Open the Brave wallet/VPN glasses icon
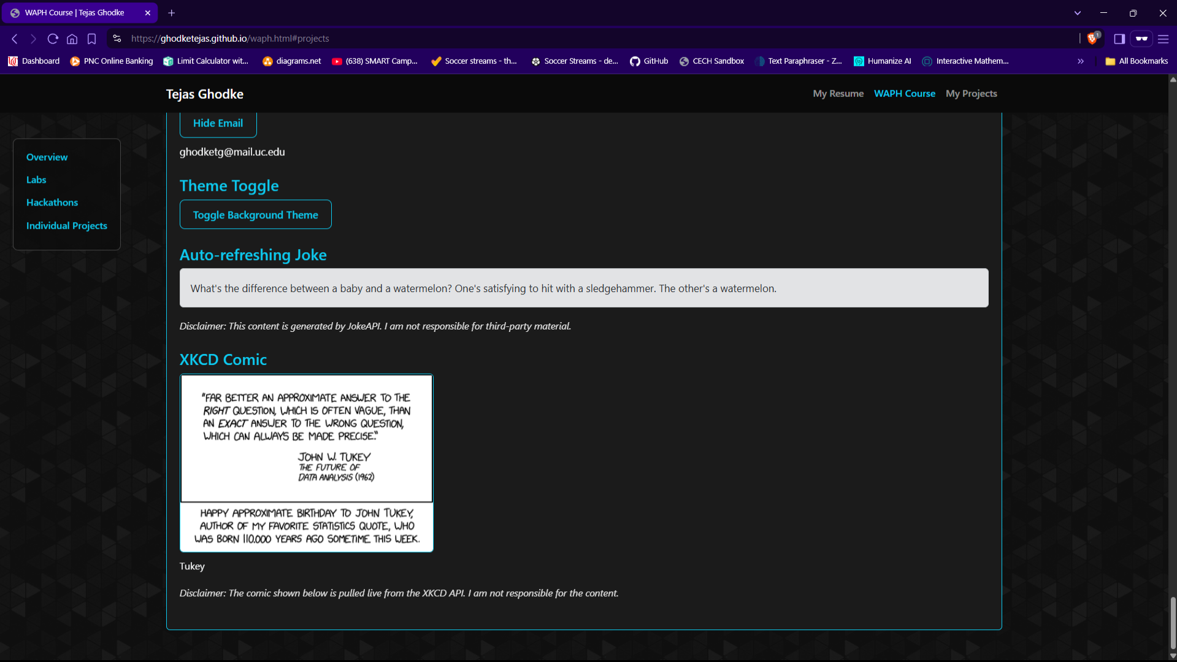This screenshot has height=662, width=1177. click(1141, 39)
